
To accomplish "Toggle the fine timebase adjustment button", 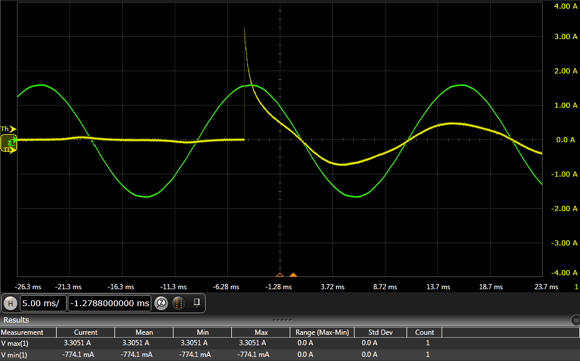I will (179, 303).
